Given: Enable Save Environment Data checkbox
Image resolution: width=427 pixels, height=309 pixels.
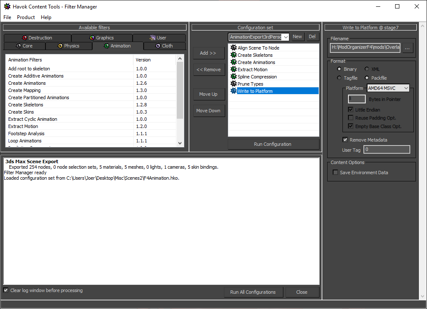Looking at the screenshot, I should (x=335, y=172).
